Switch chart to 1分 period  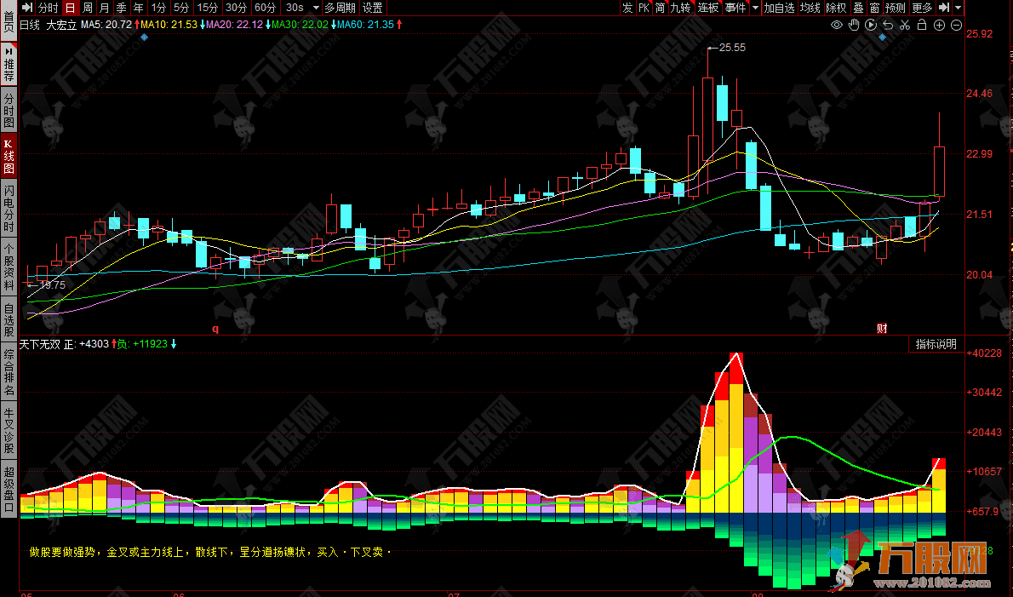pos(158,8)
